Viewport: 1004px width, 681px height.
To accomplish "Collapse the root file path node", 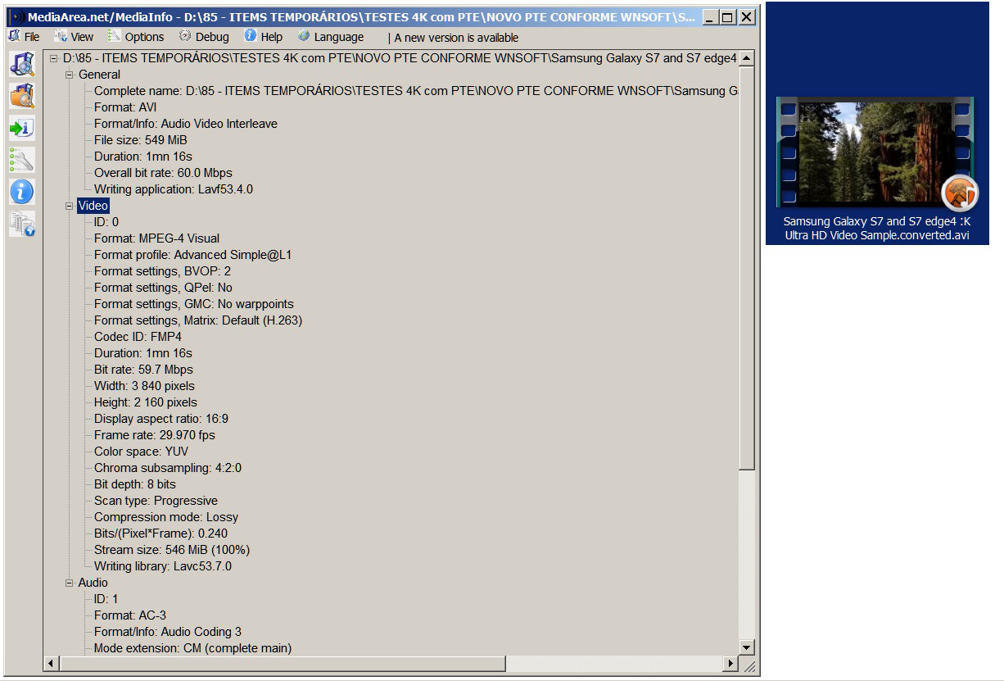I will (x=54, y=58).
